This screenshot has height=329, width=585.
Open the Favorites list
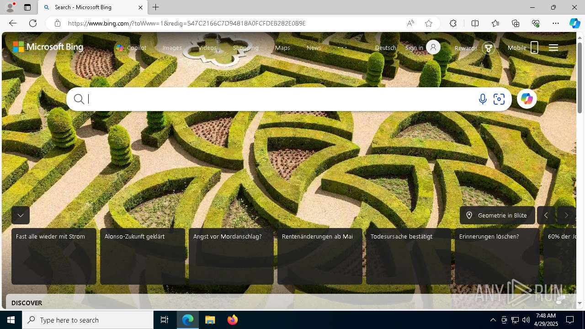tap(495, 23)
